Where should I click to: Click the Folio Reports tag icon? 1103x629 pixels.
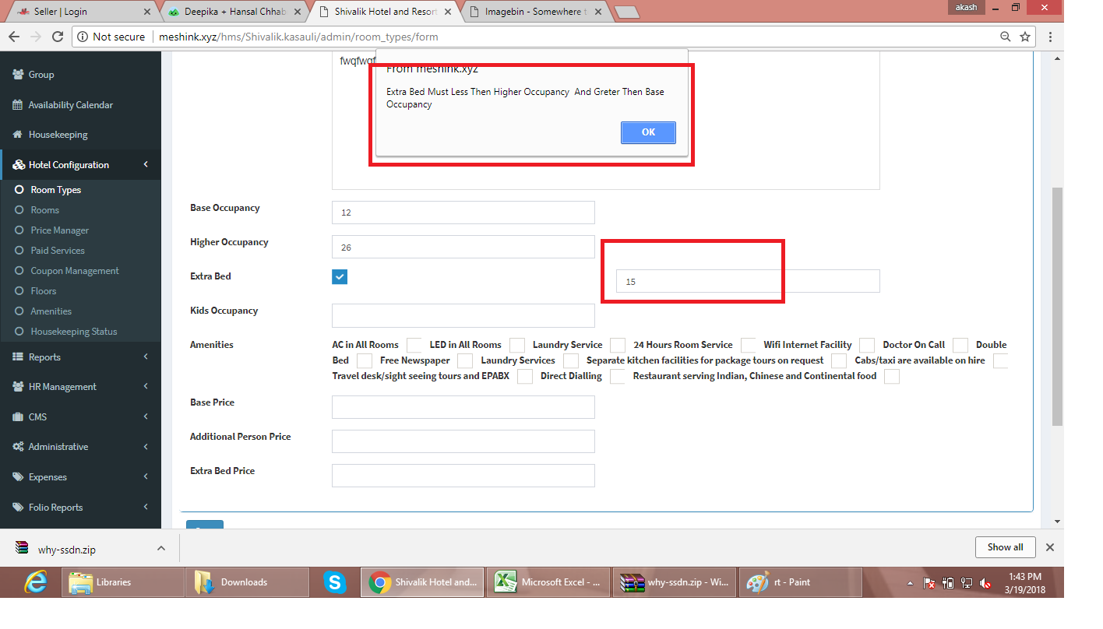[x=18, y=507]
